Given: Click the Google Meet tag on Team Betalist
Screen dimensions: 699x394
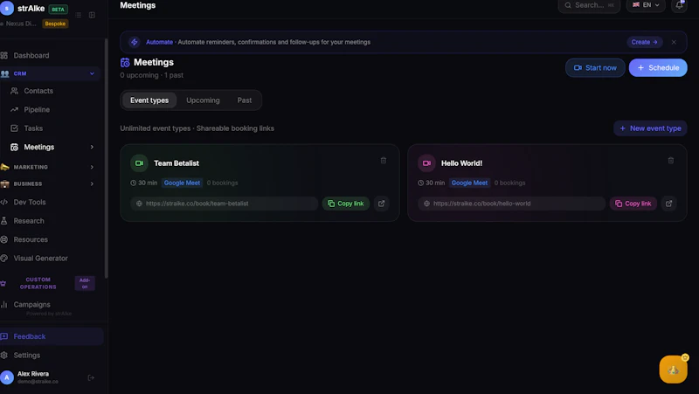Looking at the screenshot, I should point(182,183).
